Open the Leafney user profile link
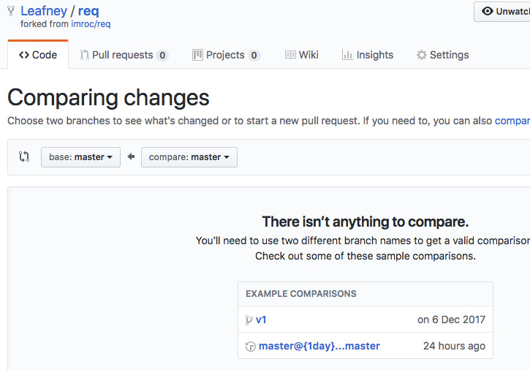Viewport: 530px width, 370px height. pyautogui.click(x=44, y=11)
